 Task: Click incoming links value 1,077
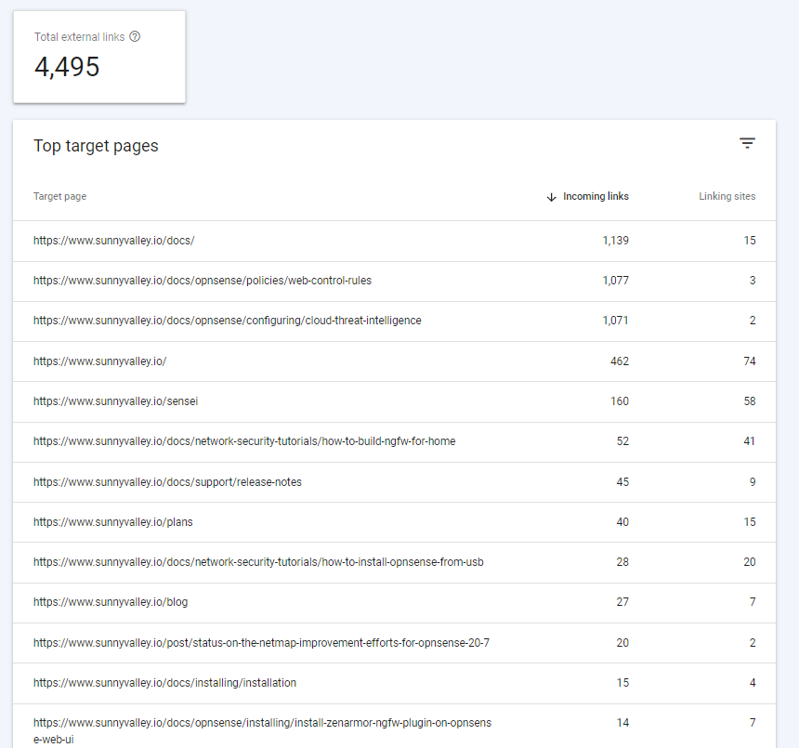tap(616, 281)
